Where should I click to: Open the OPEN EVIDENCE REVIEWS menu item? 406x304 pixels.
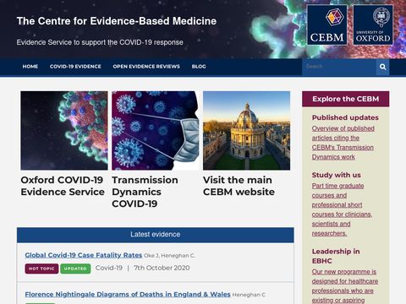pyautogui.click(x=146, y=67)
